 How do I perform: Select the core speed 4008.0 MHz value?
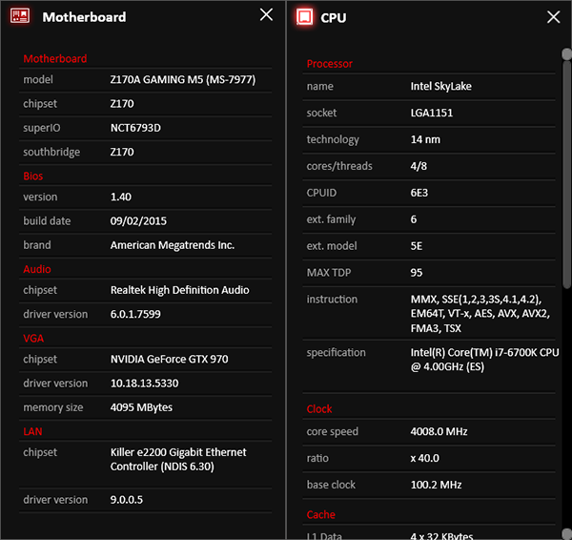pyautogui.click(x=439, y=431)
